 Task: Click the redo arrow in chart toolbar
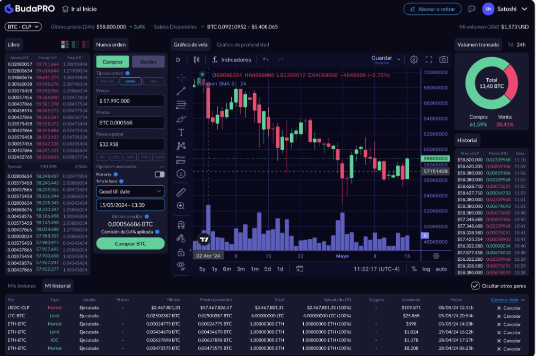(280, 60)
